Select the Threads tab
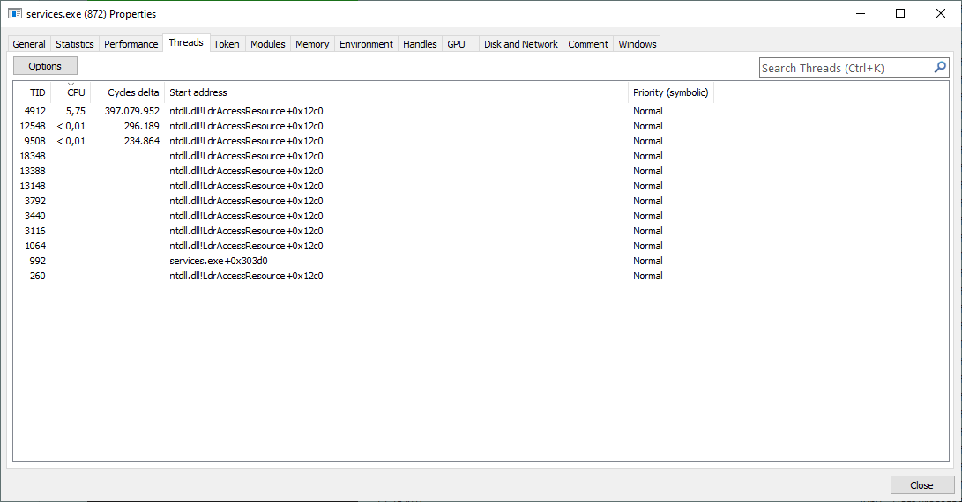 point(187,42)
